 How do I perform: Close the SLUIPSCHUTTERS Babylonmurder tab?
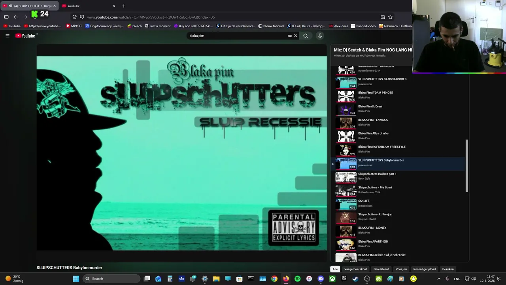coord(55,6)
